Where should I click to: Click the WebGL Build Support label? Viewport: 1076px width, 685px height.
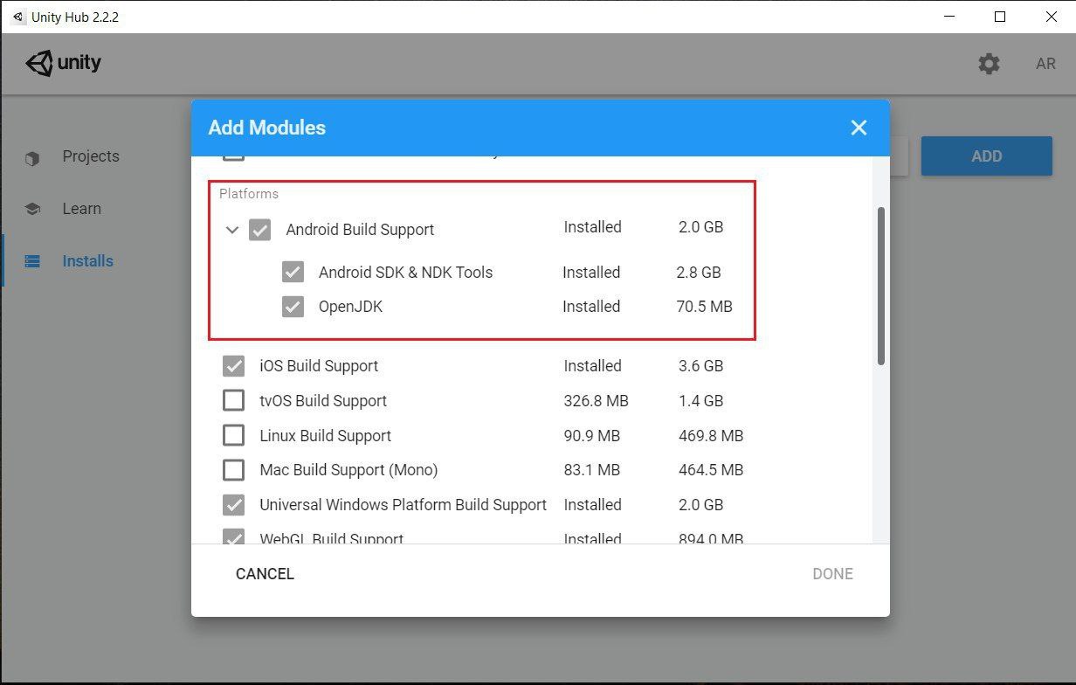331,537
